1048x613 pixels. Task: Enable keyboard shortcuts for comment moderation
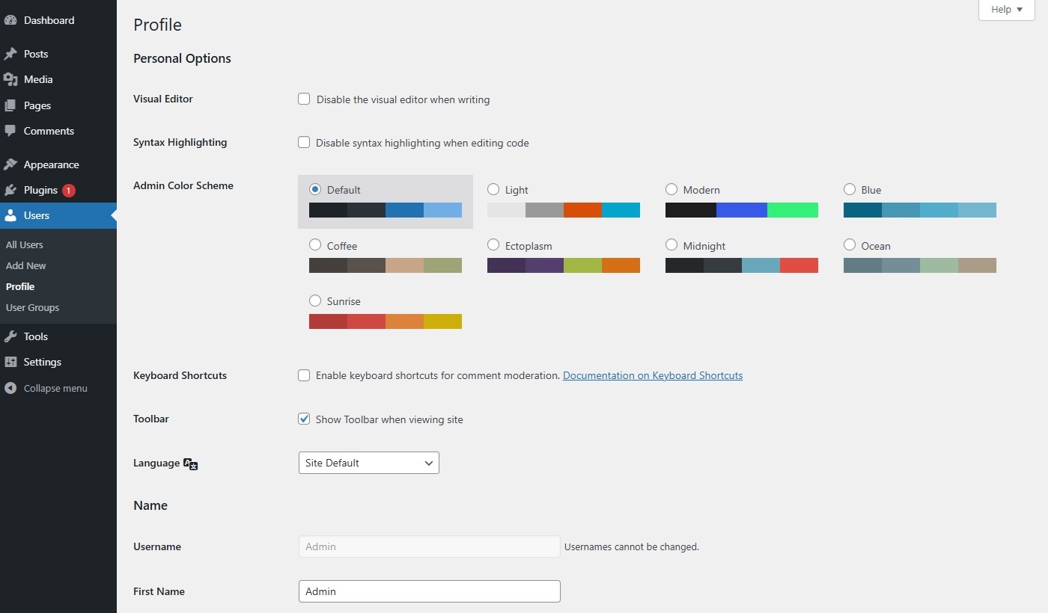pyautogui.click(x=304, y=375)
